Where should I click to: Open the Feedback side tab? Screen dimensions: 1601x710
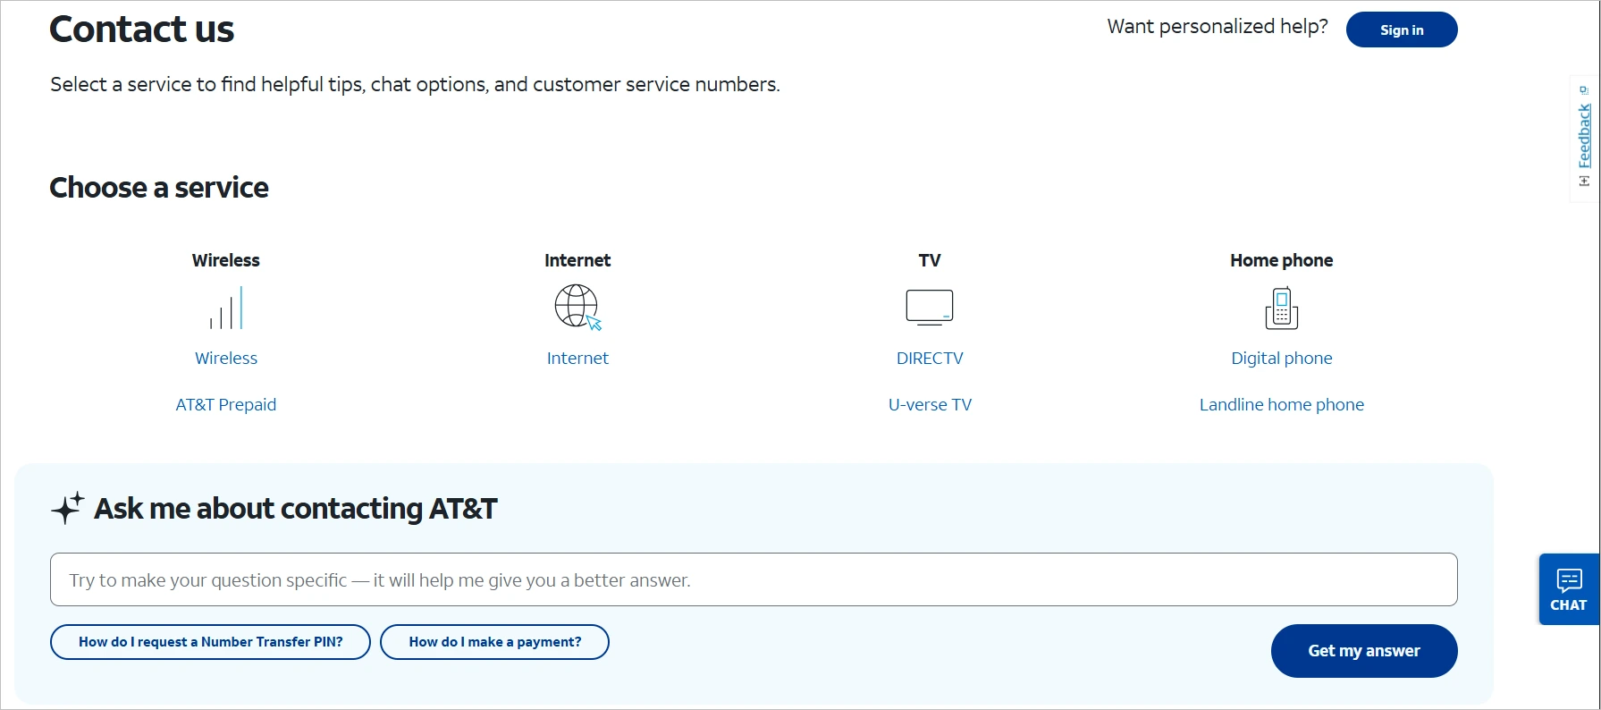[1584, 137]
